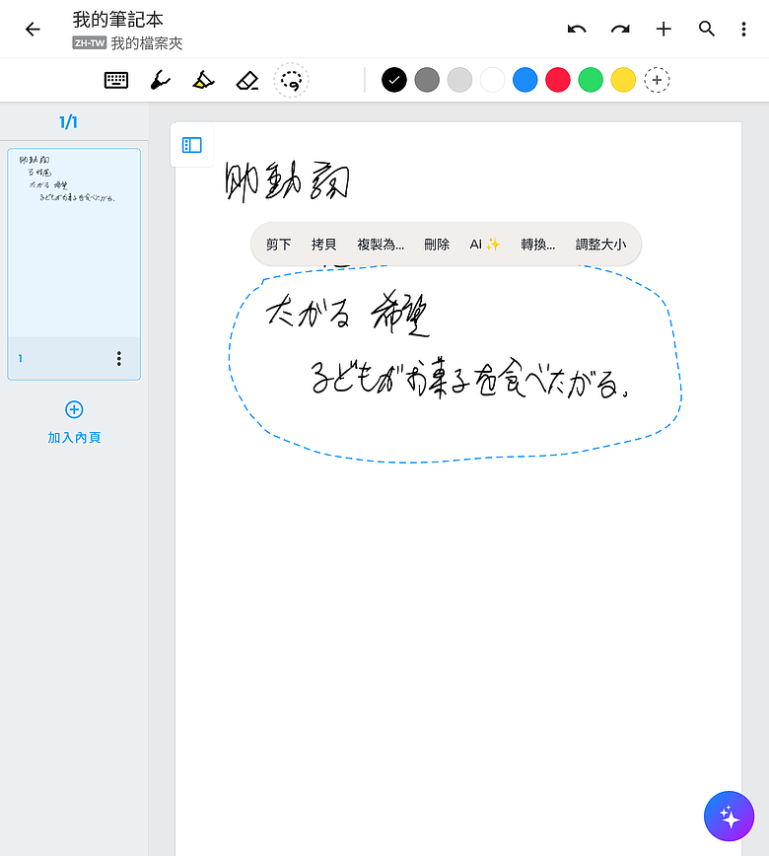The image size is (769, 856).
Task: Click the add page plus circle icon
Action: 74,409
